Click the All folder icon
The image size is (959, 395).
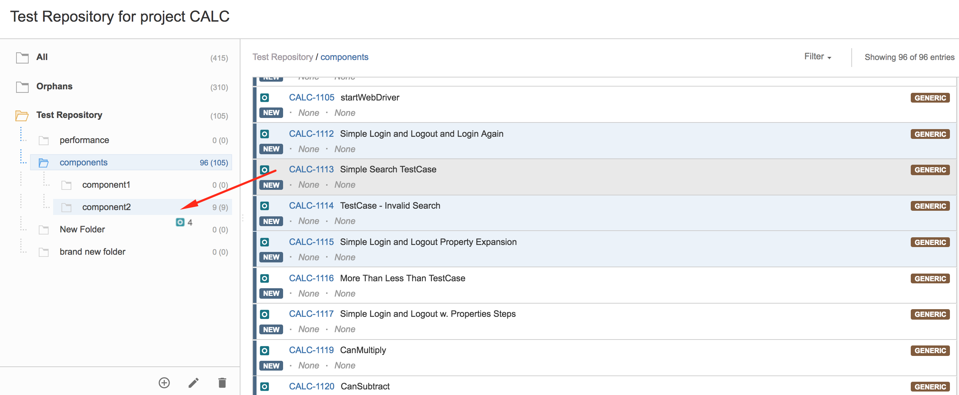click(22, 58)
